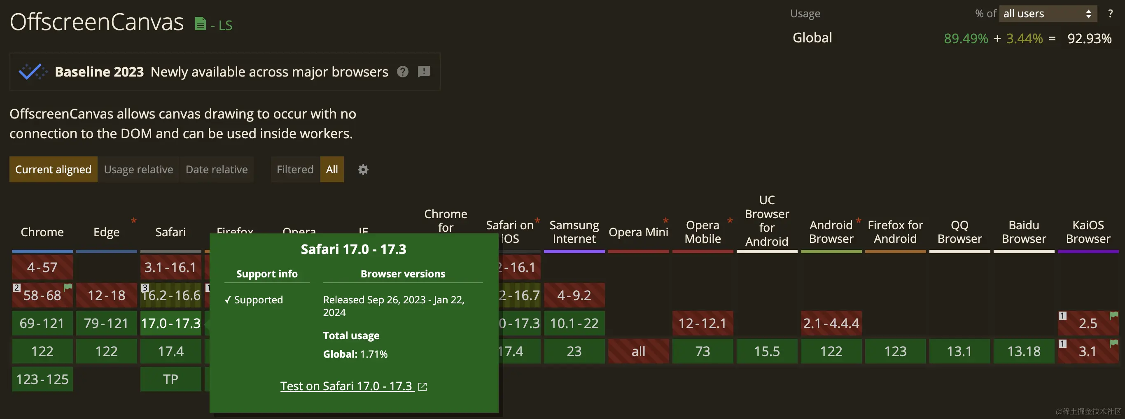Select Baidu Browser 13.18 cell
Screen dimensions: 1125x419
pyautogui.click(x=1024, y=351)
